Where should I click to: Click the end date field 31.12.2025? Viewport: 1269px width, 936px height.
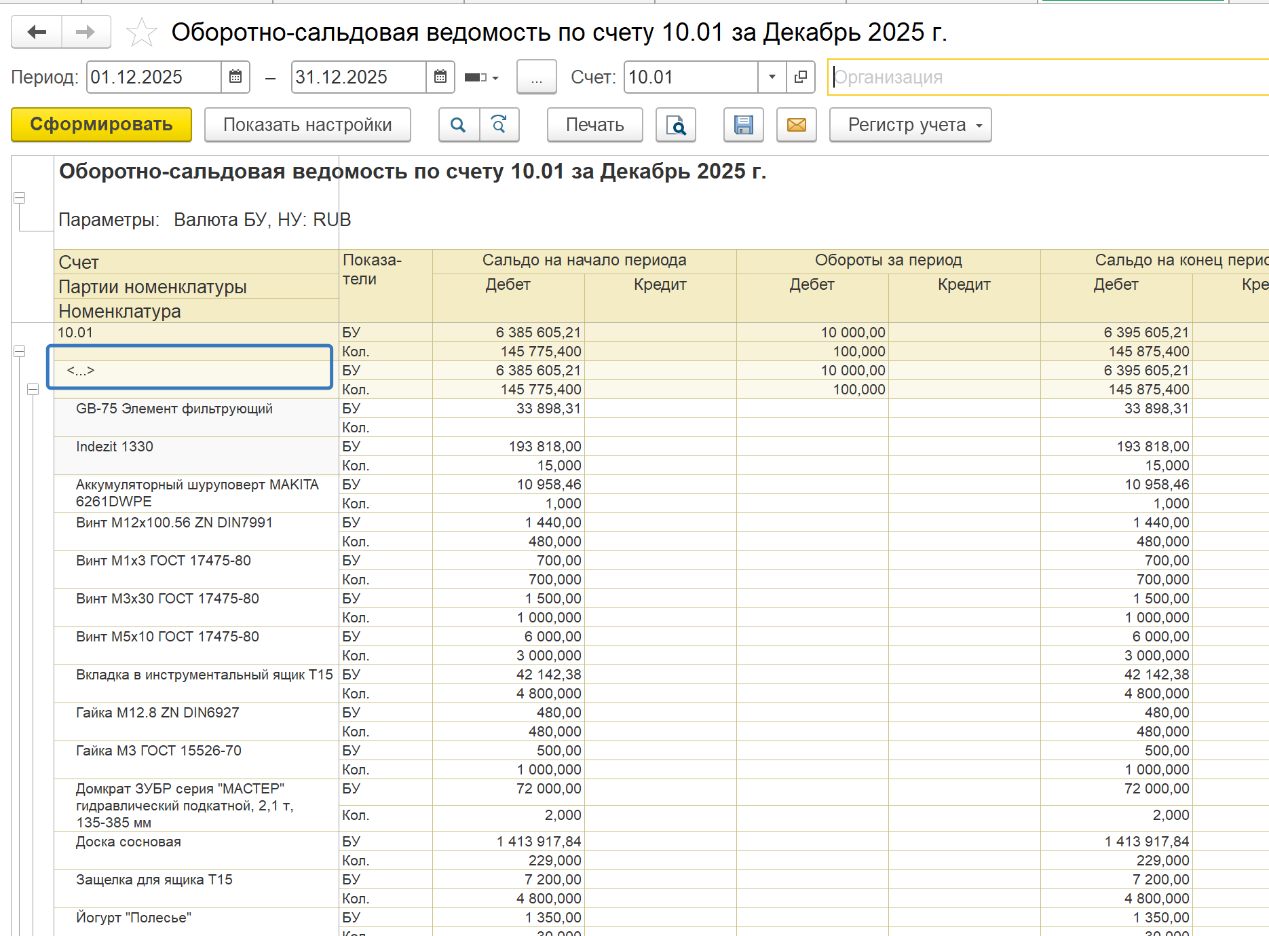[x=359, y=77]
